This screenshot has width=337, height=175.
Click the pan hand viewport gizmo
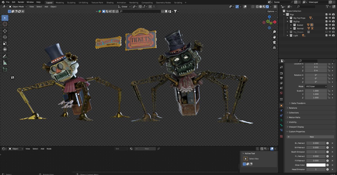click(x=274, y=37)
